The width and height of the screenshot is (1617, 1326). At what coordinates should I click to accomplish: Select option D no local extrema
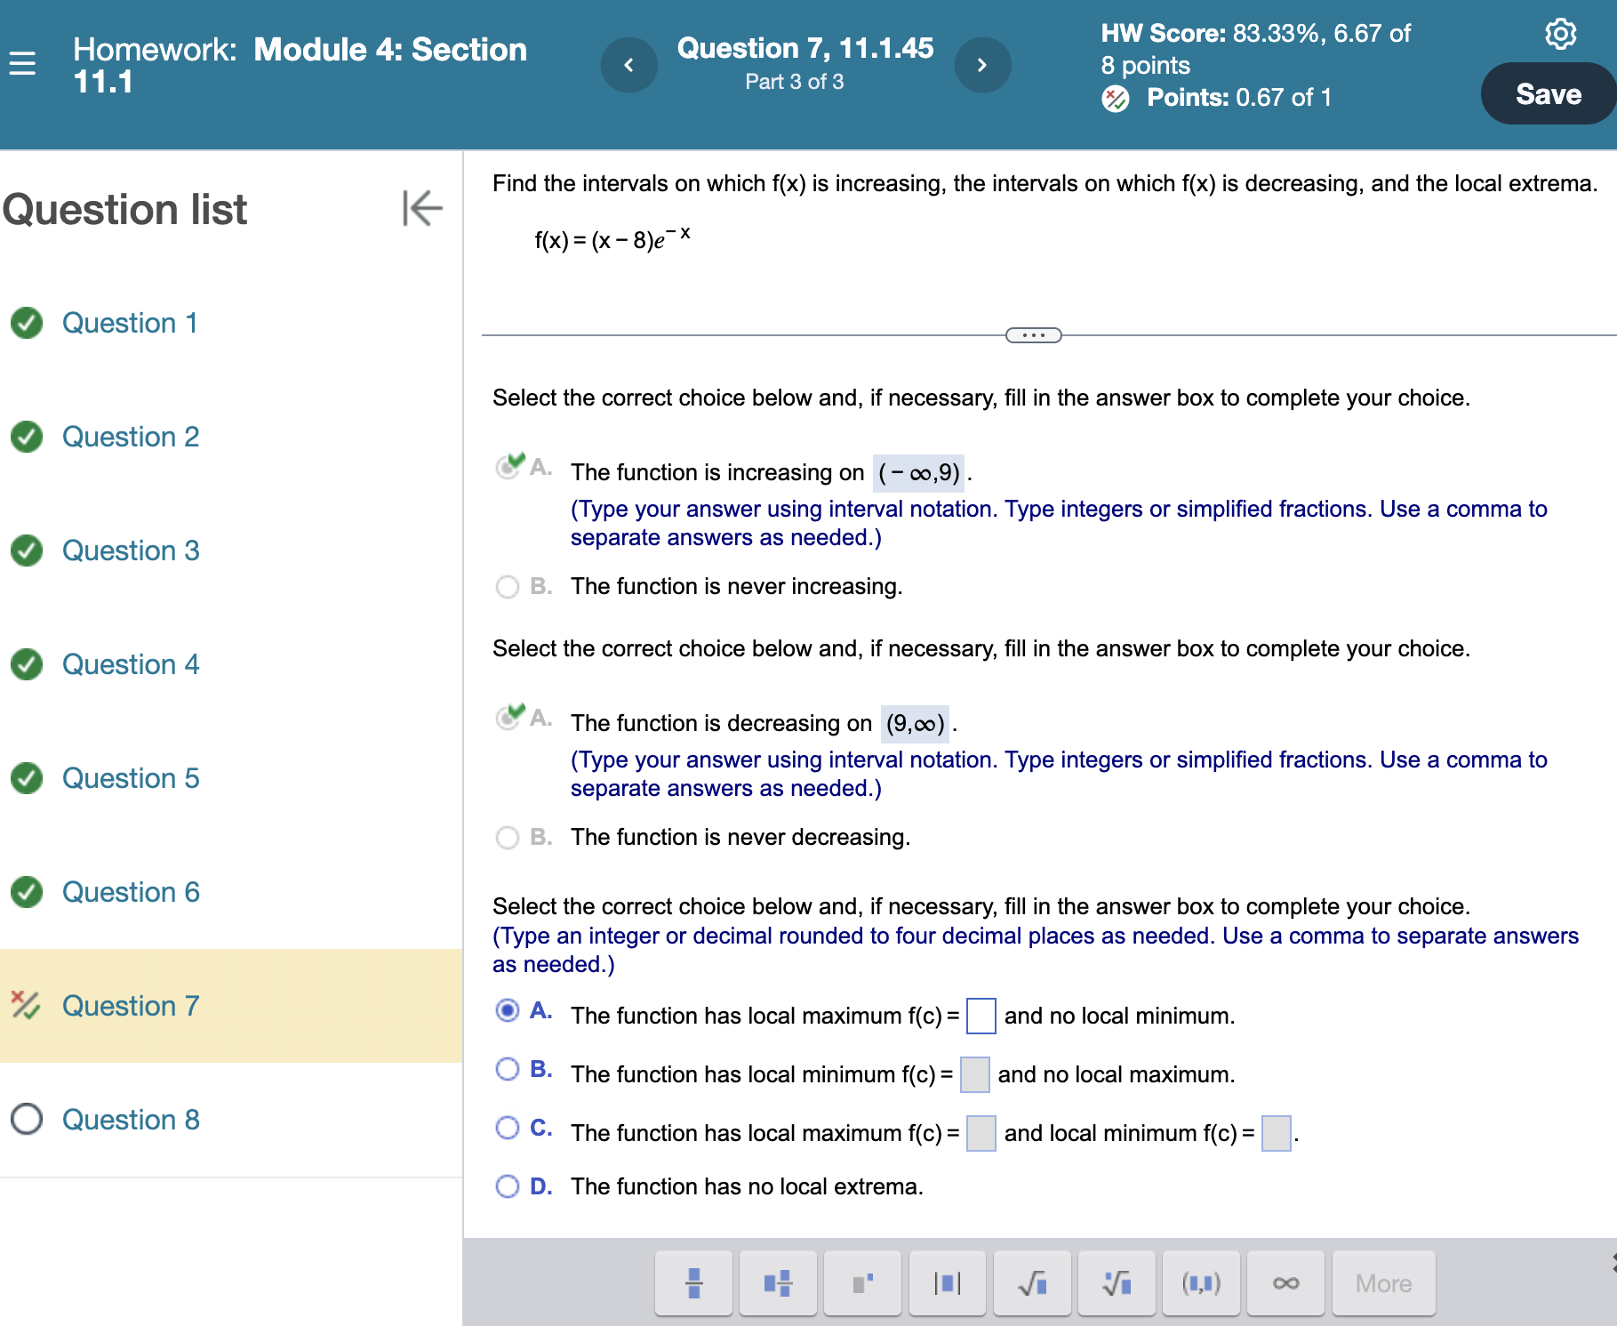[508, 1186]
